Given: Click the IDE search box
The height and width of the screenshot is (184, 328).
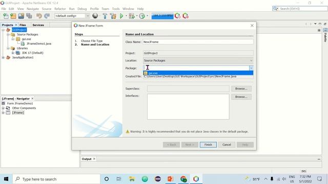Looking at the screenshot, I should (x=302, y=9).
